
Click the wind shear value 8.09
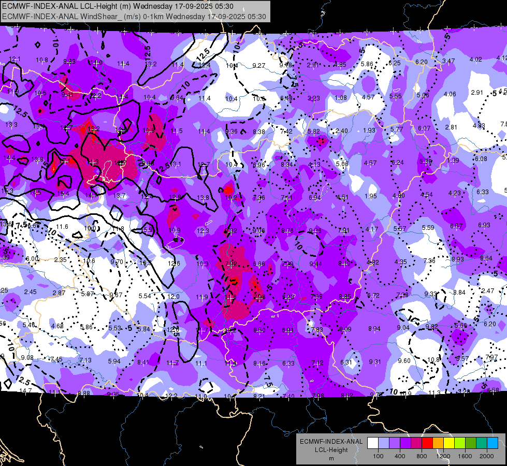(345, 329)
